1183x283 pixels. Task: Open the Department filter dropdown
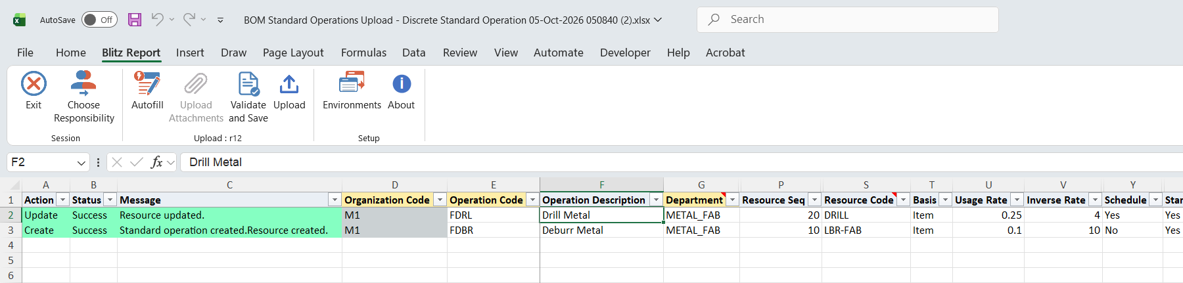tap(732, 200)
